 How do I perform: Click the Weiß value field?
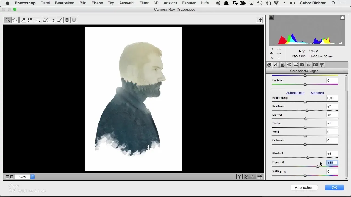coord(332,132)
